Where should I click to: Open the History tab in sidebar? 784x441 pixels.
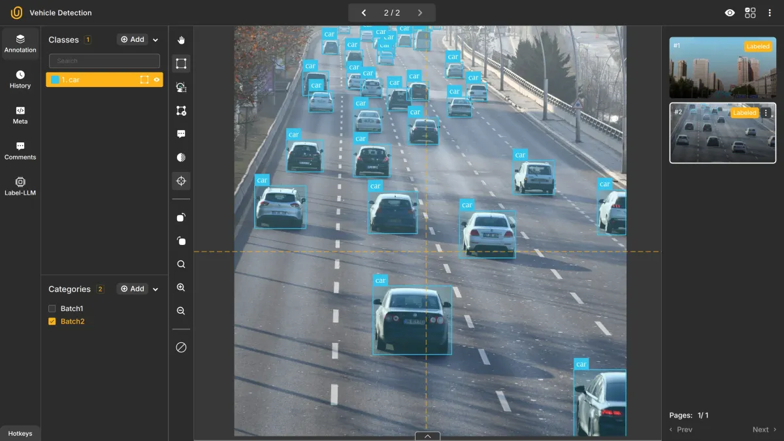coord(20,80)
